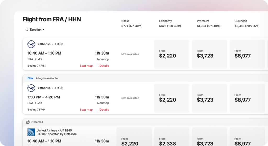Click the Business fare column header
268x146 pixels.
coord(241,21)
